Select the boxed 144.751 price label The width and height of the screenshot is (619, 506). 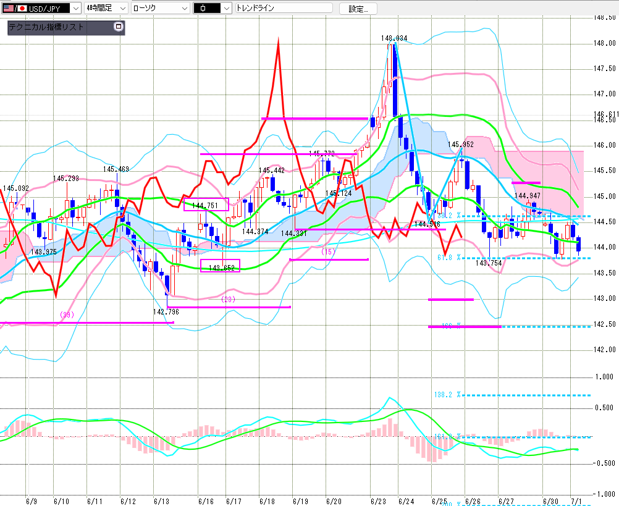[x=206, y=205]
